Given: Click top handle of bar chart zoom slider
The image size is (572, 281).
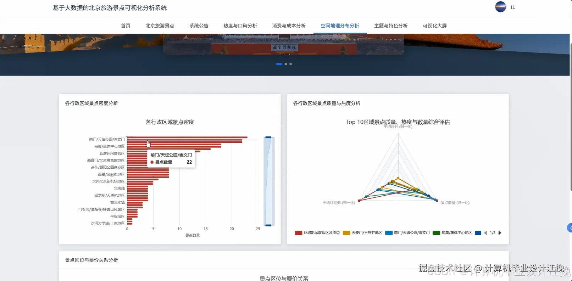Looking at the screenshot, I should [268, 137].
